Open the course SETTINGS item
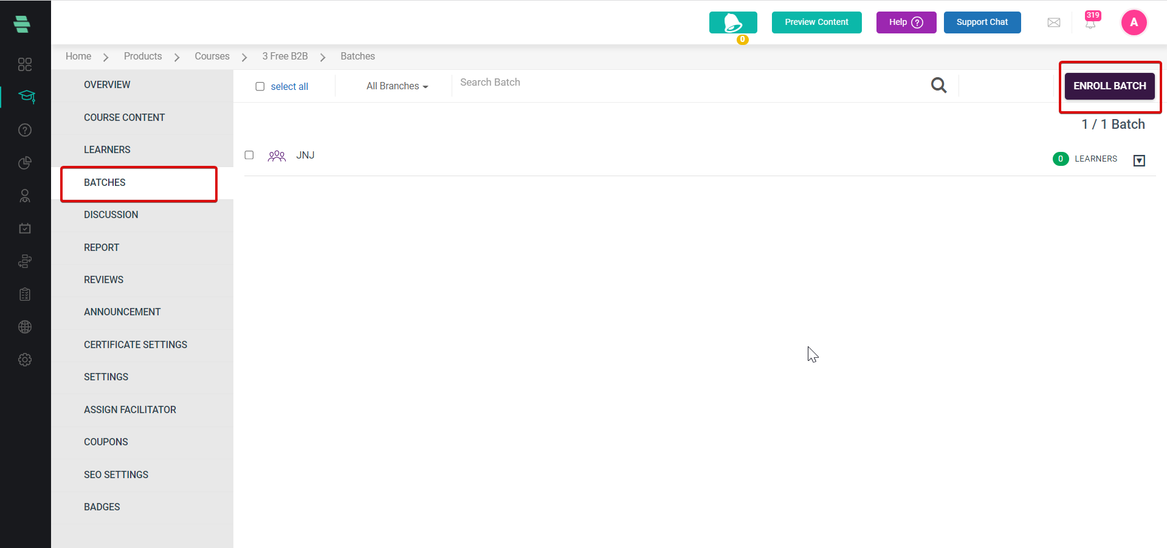Screen dimensions: 1167x548 coord(142,377)
